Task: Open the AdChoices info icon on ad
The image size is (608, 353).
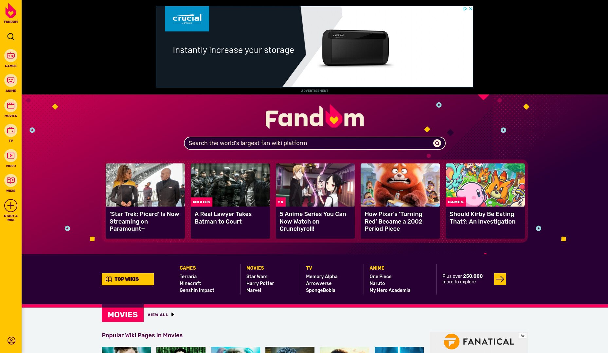Action: pos(465,9)
